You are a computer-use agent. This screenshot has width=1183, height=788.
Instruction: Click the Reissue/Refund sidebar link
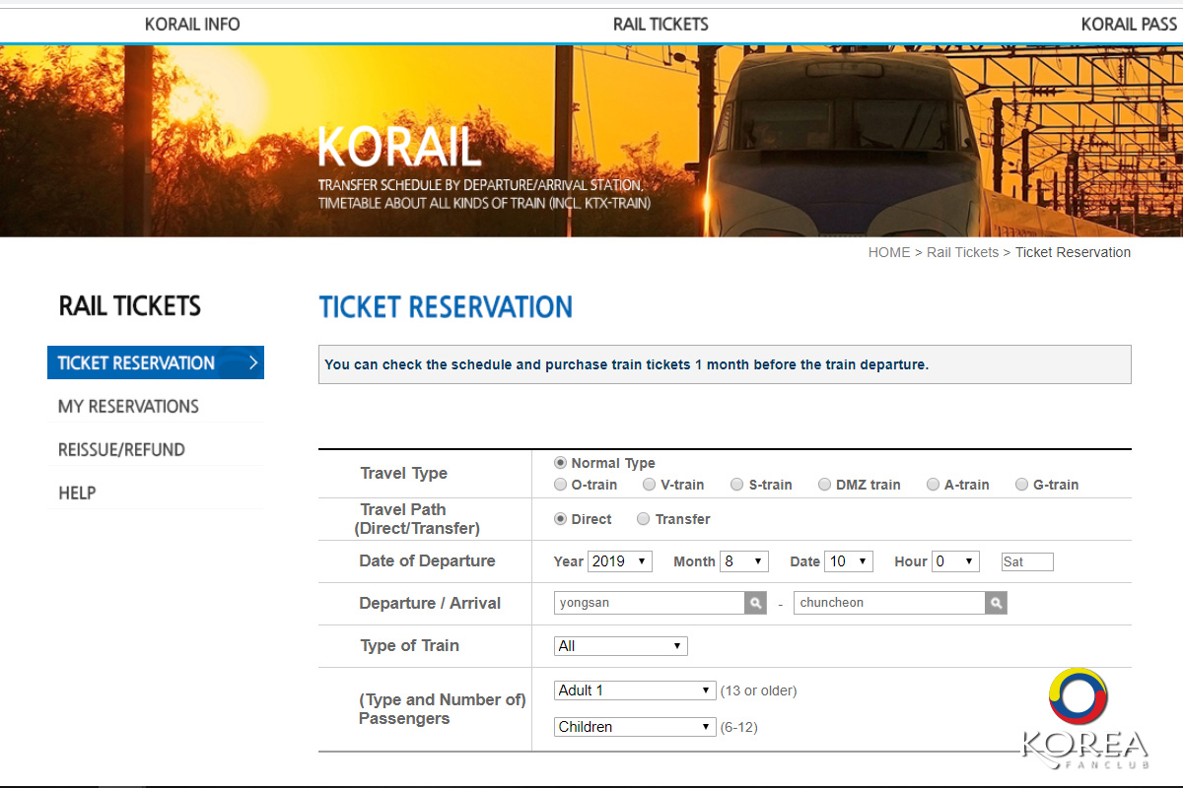pos(121,449)
